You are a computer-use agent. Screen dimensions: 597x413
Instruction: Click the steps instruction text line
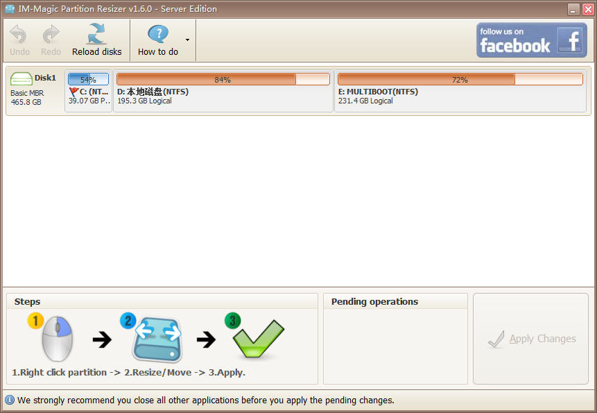[x=129, y=372]
